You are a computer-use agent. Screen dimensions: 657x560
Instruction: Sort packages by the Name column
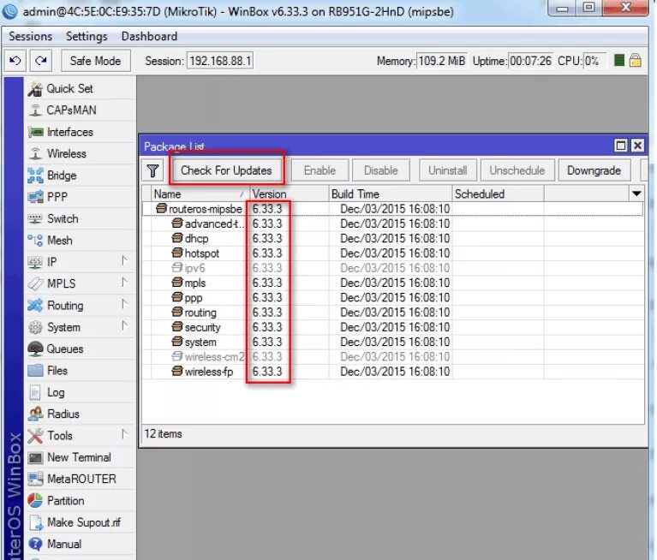(200, 194)
